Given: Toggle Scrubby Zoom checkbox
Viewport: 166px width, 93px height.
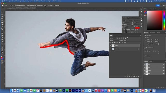Looking at the screenshot, I should click(36, 5).
